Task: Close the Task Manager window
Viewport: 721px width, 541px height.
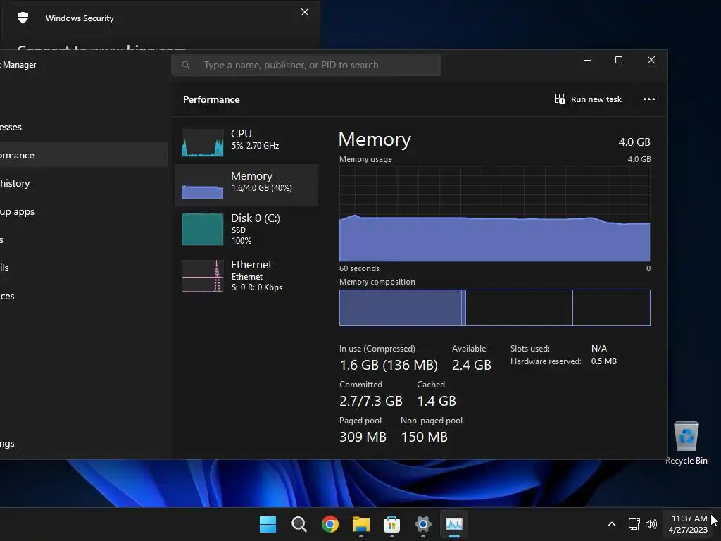Action: coord(651,61)
